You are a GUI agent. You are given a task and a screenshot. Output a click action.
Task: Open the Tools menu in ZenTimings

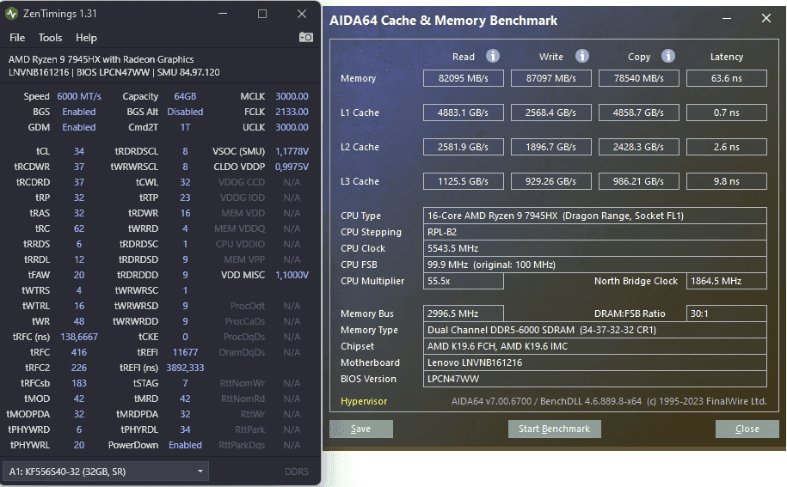tap(51, 38)
